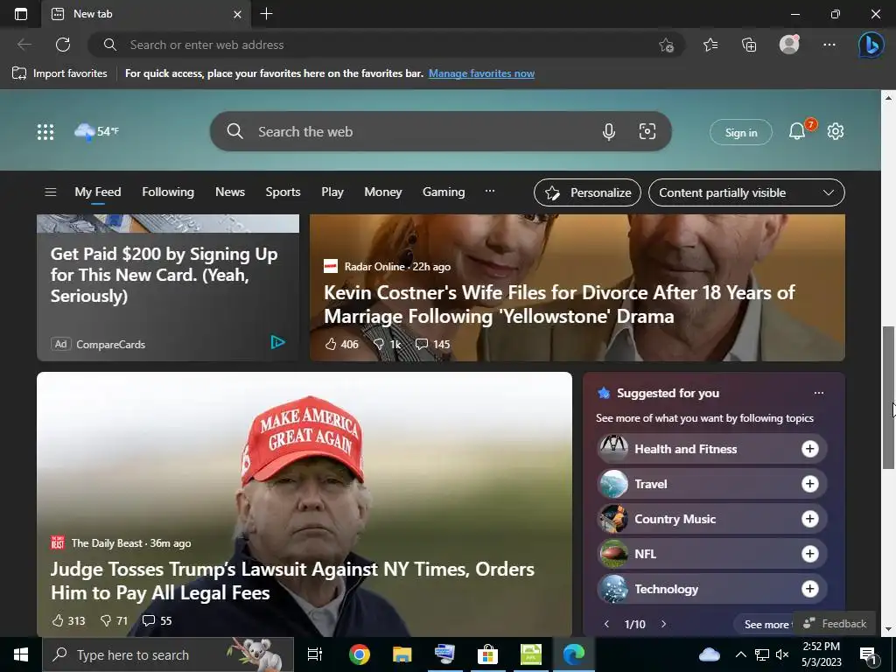Click the browser address bar
The height and width of the screenshot is (672, 896).
pos(386,45)
